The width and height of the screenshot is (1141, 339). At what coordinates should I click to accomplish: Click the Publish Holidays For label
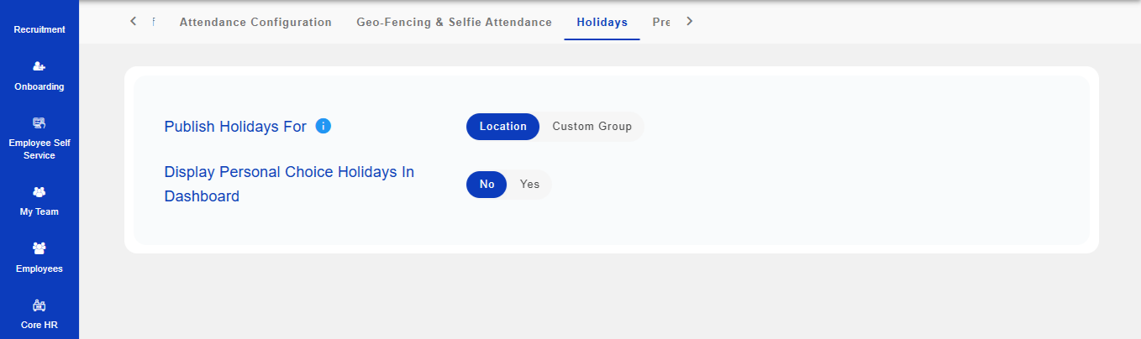point(235,128)
